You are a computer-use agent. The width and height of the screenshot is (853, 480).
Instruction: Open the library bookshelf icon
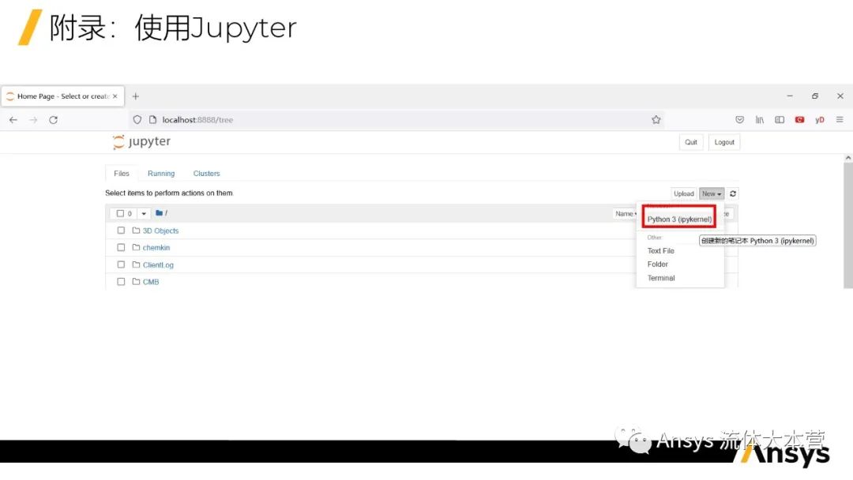[760, 119]
